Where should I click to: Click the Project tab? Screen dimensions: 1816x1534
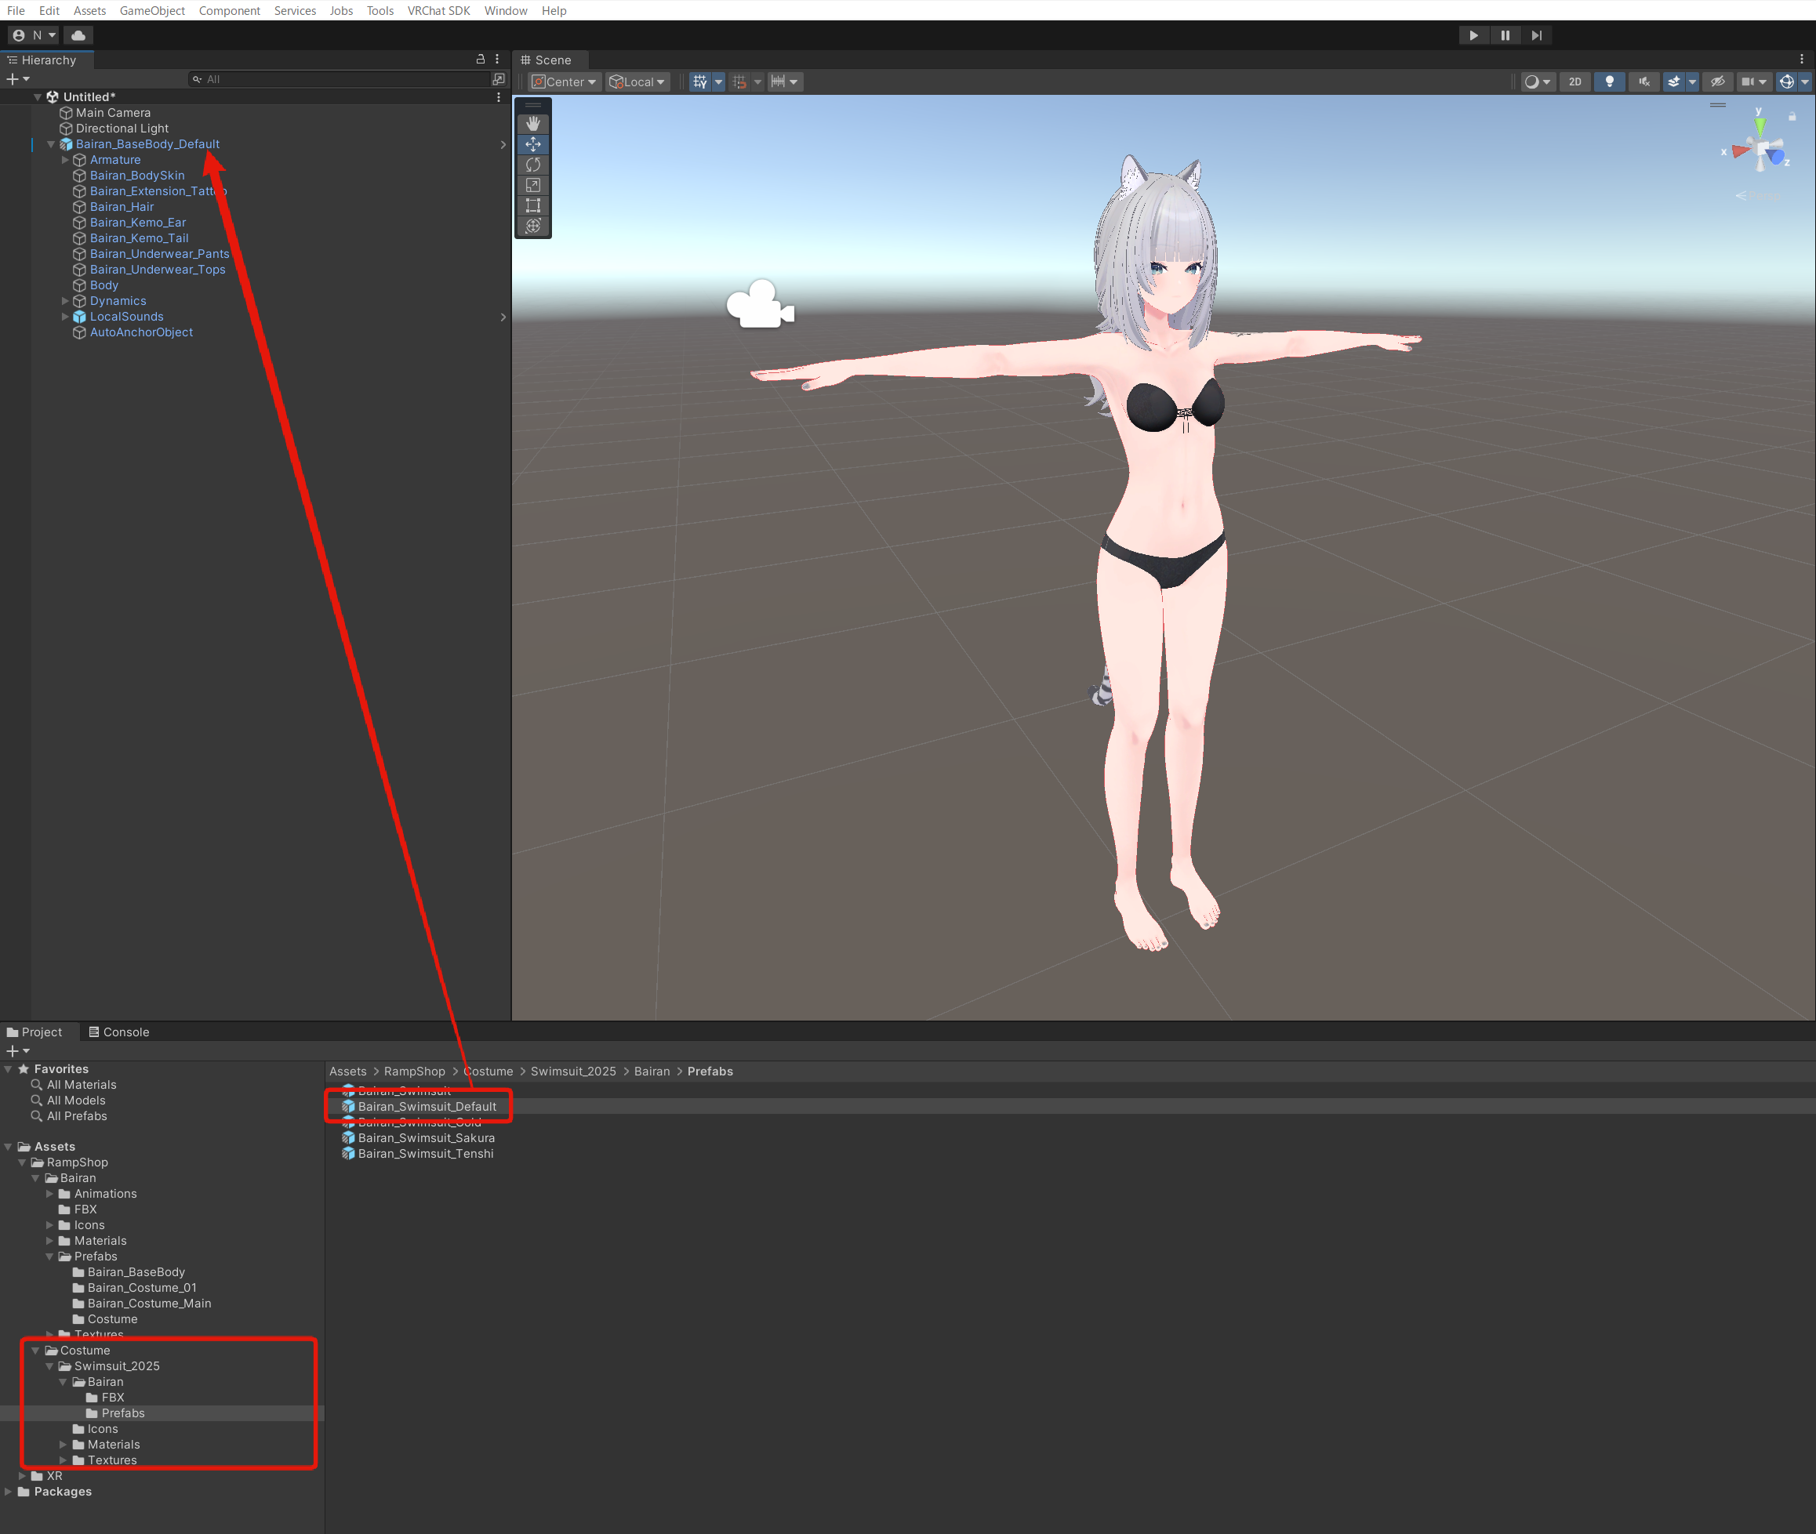35,1032
